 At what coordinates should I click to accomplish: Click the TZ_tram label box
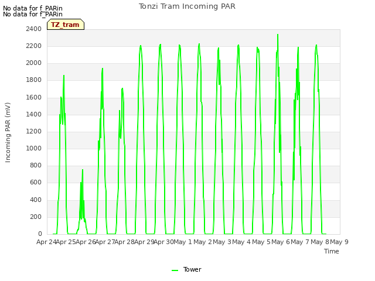(x=66, y=25)
